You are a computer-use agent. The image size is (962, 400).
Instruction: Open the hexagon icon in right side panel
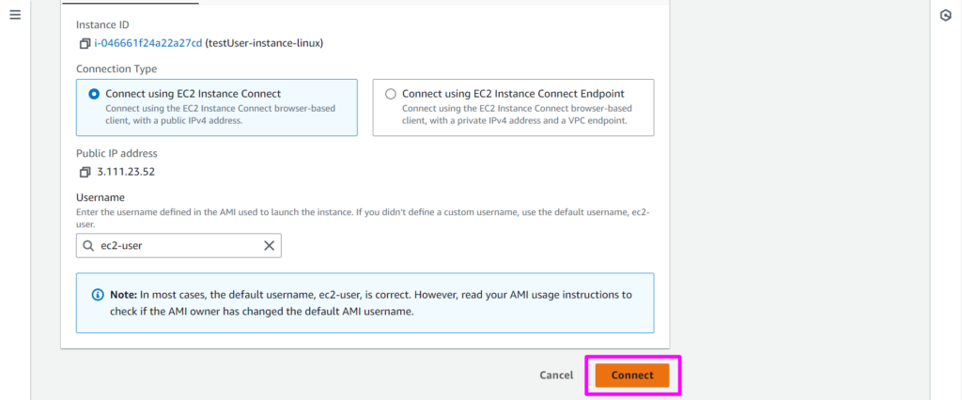click(x=945, y=16)
